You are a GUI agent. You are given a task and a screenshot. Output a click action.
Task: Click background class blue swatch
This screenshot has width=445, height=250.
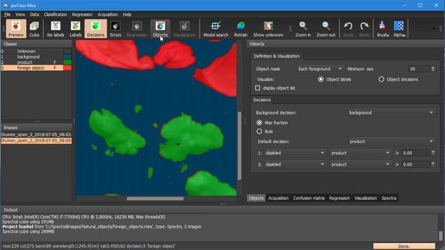pyautogui.click(x=67, y=57)
